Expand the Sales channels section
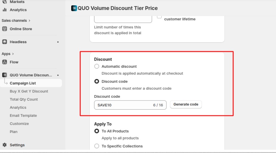This screenshot has width=276, height=153. pyautogui.click(x=30, y=20)
